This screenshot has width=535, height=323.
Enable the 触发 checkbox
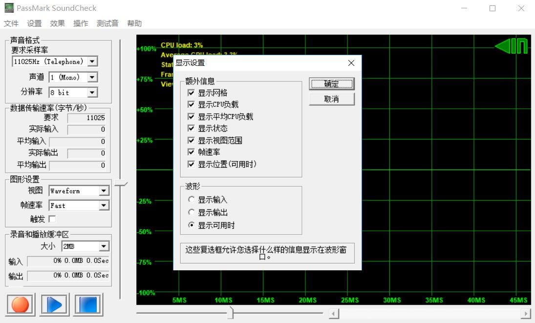(x=52, y=219)
